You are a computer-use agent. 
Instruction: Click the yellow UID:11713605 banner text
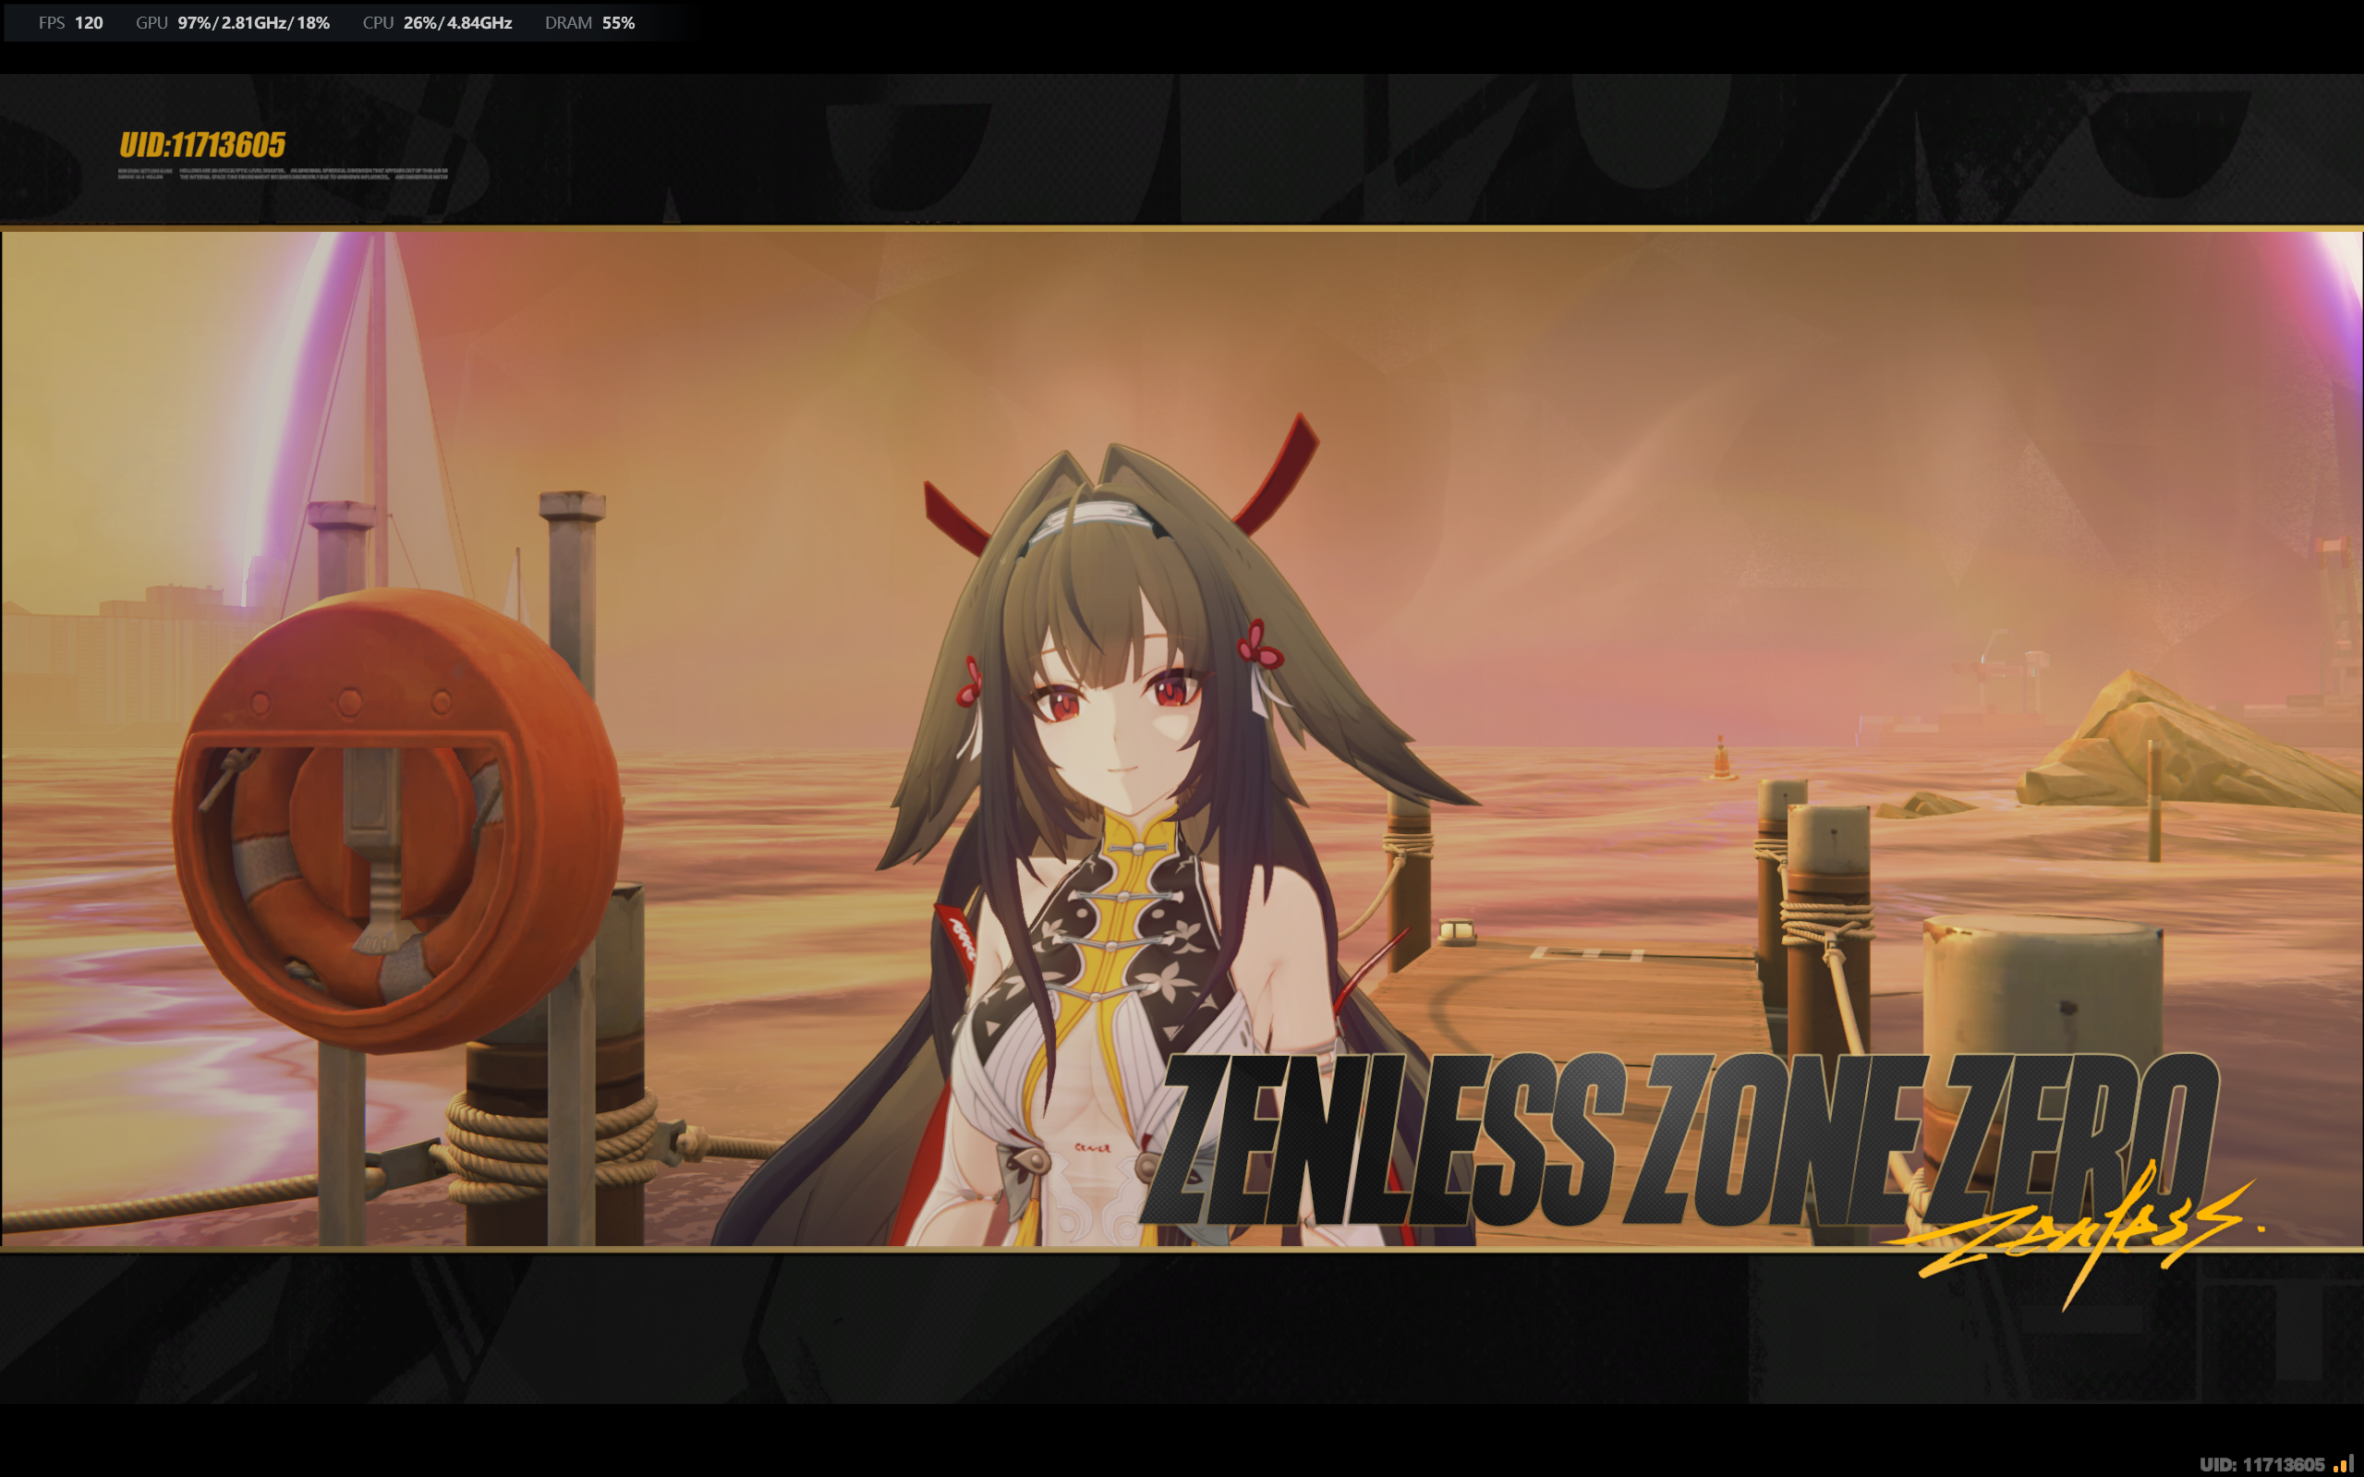coord(202,146)
